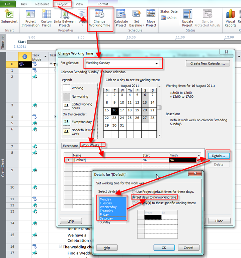Select 'Set days to nonworking time' option
This screenshot has height=258, width=241.
(x=134, y=197)
